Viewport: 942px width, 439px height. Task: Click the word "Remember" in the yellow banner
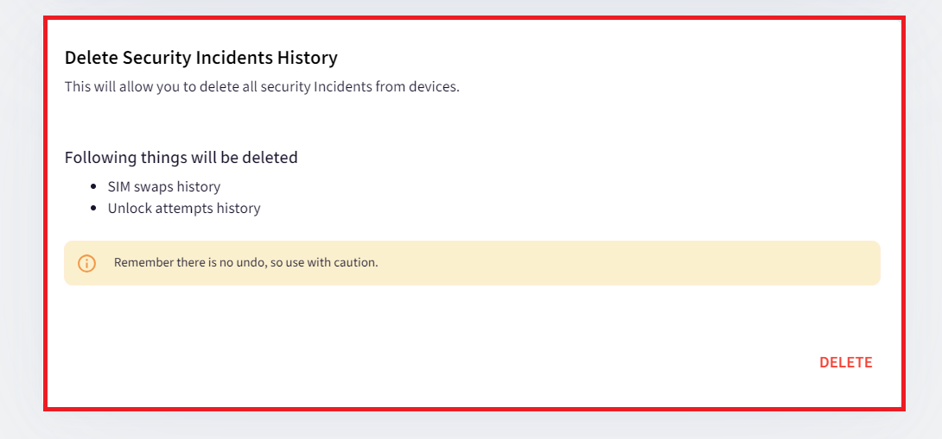tap(143, 262)
